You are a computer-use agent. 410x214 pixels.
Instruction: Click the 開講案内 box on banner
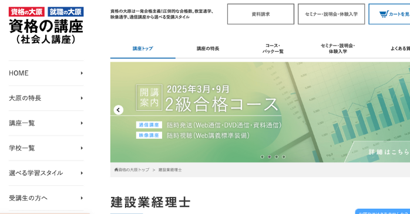(x=149, y=97)
